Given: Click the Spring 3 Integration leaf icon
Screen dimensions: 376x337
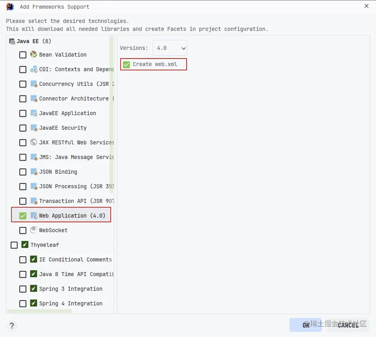Looking at the screenshot, I should [34, 289].
